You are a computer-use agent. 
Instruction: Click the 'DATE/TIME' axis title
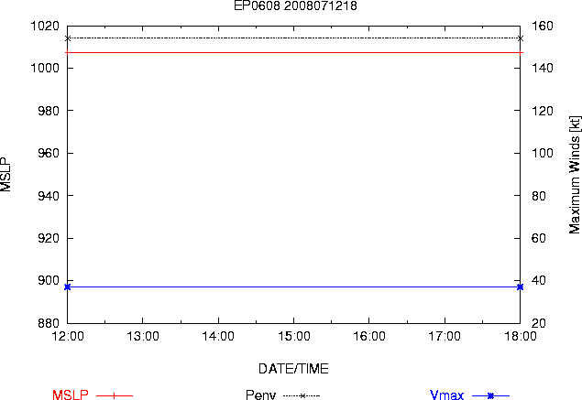tap(293, 369)
